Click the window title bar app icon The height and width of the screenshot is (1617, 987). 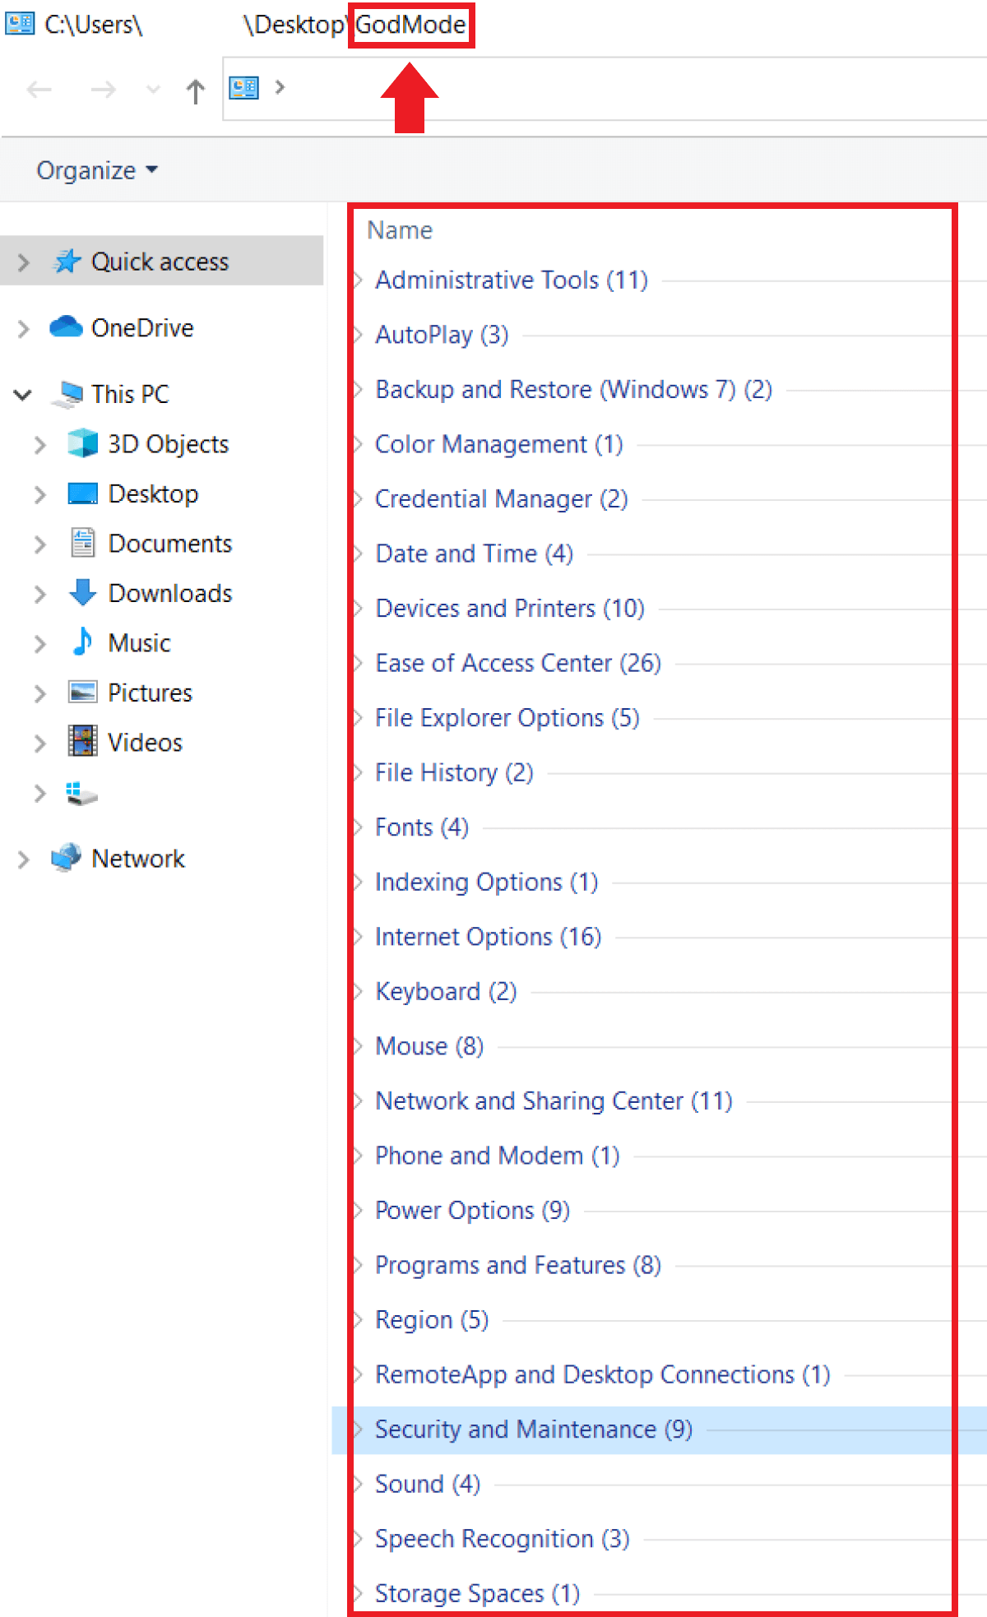coord(20,24)
